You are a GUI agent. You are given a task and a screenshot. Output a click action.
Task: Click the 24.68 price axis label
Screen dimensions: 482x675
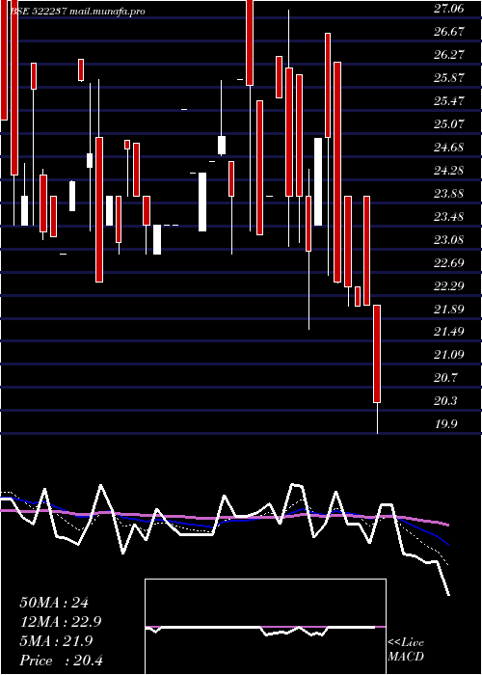click(449, 148)
